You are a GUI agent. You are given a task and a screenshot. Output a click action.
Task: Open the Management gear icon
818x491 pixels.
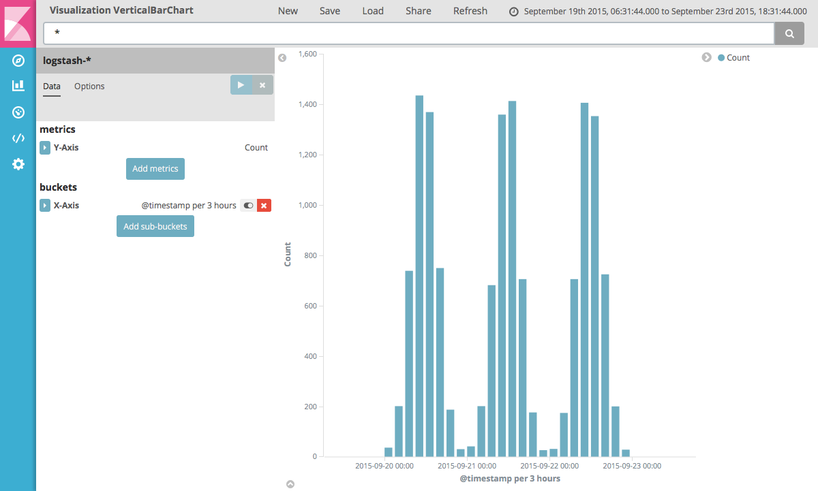pos(18,164)
